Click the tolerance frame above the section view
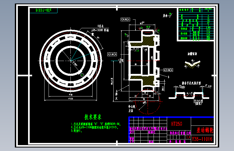This screenshot has width=234, height=151. pos(125,19)
